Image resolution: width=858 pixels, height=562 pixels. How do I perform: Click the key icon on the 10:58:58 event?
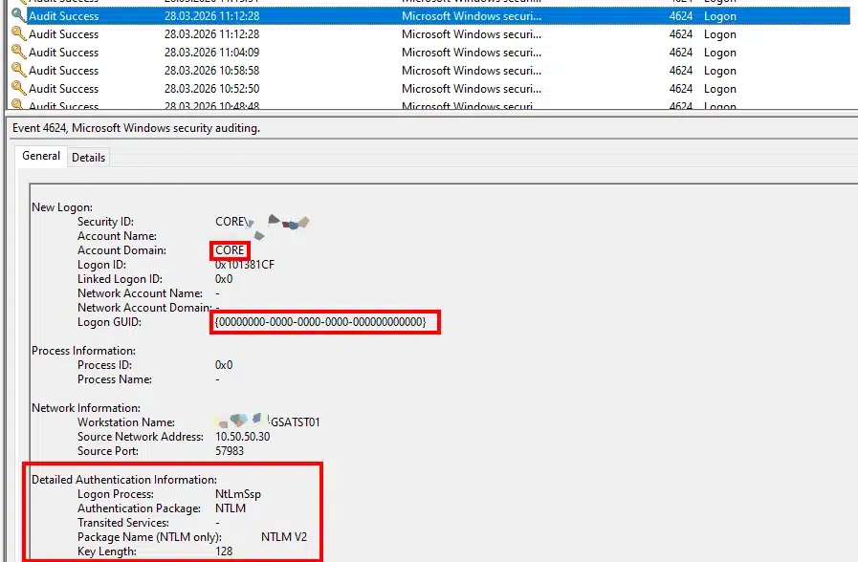pyautogui.click(x=18, y=71)
